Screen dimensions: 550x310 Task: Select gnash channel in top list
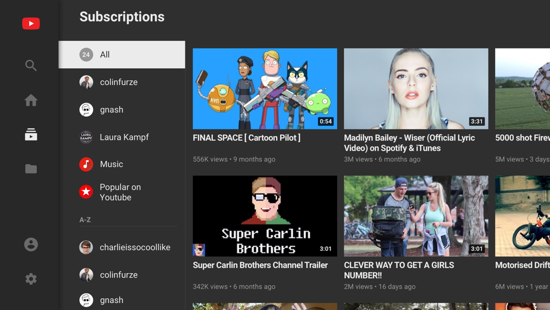point(122,110)
